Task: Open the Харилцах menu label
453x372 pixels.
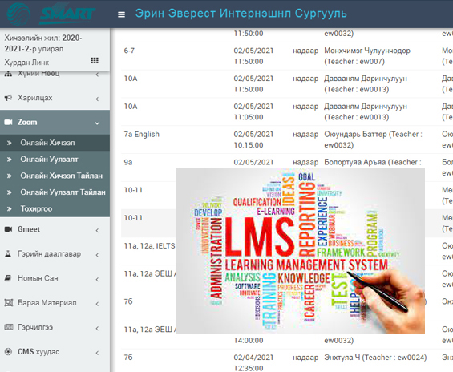Action: 35,98
